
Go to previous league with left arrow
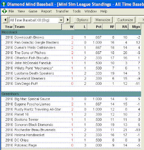(5, 20)
